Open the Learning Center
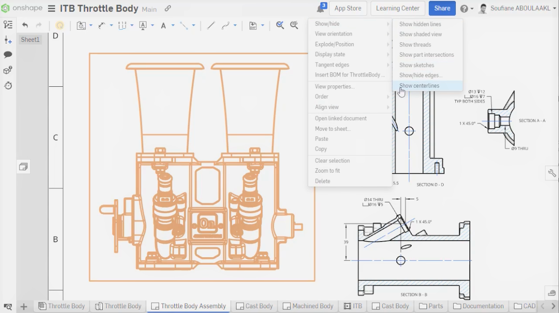Viewport: 559px width, 313px height. [x=398, y=8]
